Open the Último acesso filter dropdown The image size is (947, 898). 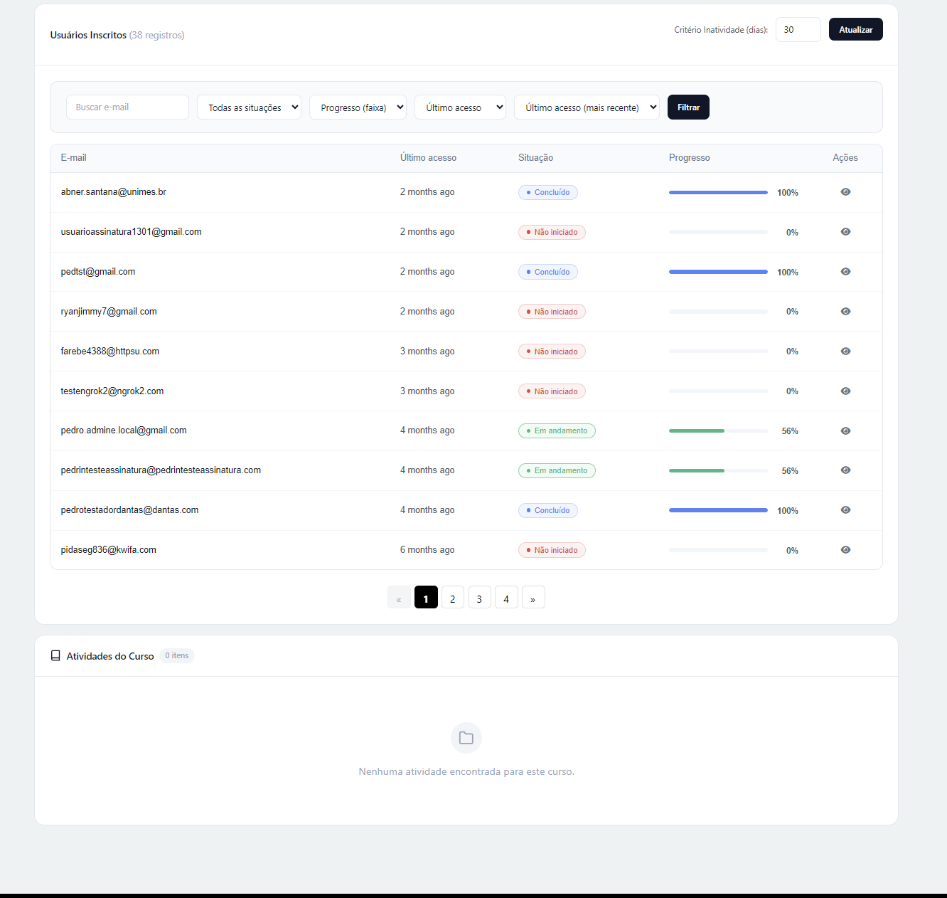tap(460, 107)
